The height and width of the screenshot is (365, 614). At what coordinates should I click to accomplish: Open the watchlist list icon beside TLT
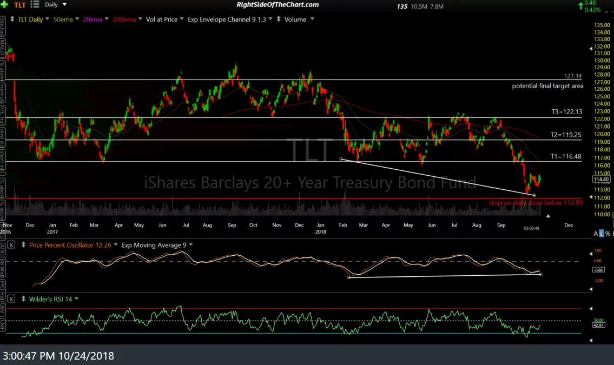[x=35, y=5]
